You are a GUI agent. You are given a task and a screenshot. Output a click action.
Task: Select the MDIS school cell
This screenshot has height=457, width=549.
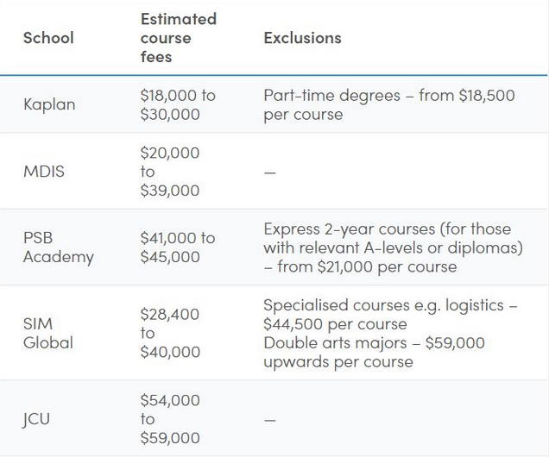point(44,172)
